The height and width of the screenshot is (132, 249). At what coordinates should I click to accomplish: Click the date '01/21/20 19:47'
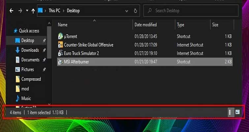146,62
